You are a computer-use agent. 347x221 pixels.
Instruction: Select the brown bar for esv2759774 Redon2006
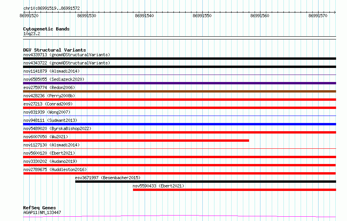coord(179,91)
